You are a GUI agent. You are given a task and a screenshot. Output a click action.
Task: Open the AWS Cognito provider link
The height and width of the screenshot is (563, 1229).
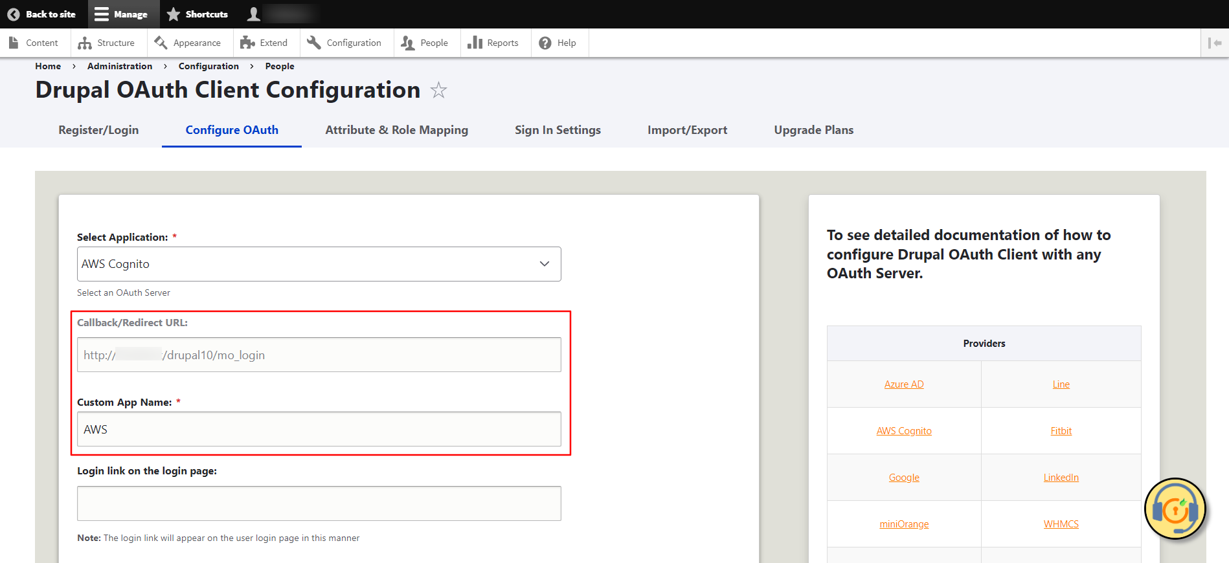(x=904, y=431)
